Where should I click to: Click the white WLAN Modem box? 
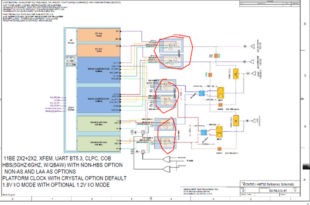71,109
